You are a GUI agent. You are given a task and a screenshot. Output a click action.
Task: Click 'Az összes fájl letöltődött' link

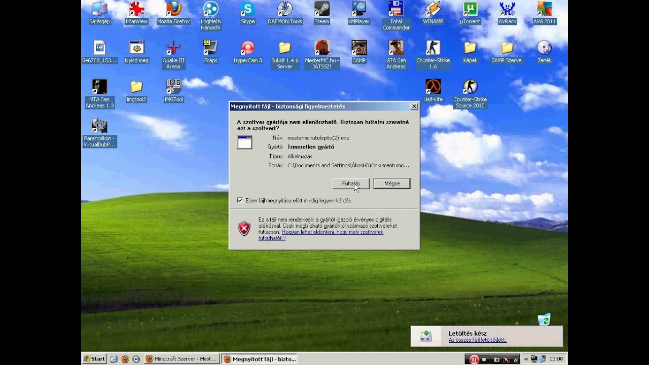478,340
